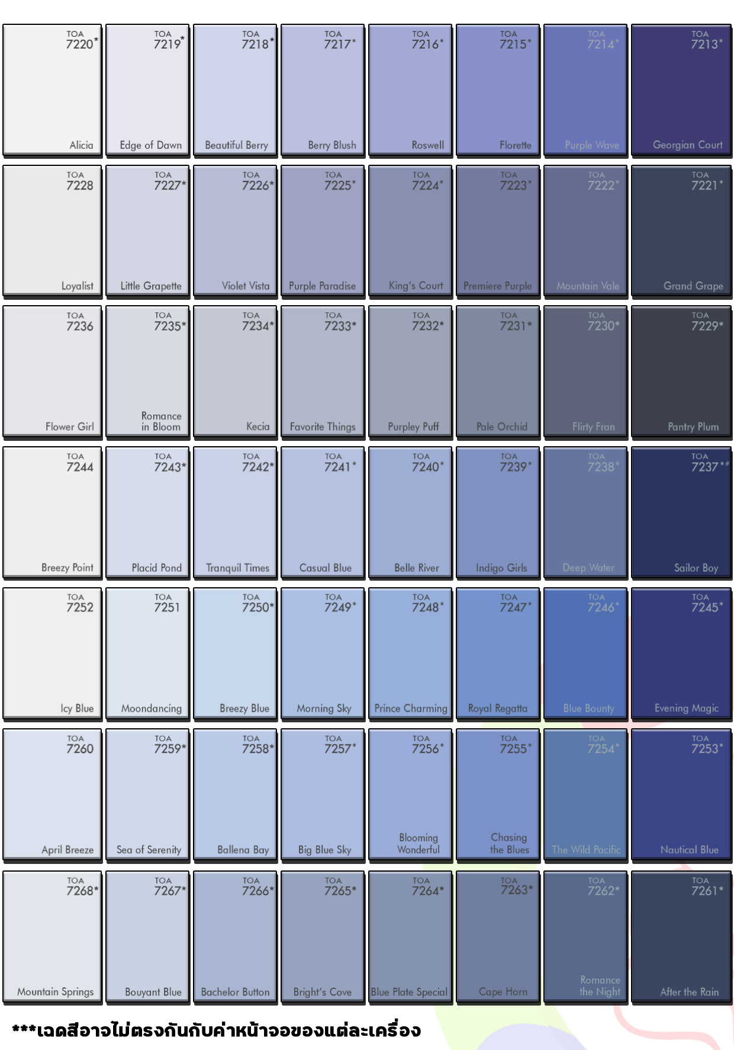Pick the Edge of Dawn swatch
The image size is (734, 1050).
tap(147, 90)
